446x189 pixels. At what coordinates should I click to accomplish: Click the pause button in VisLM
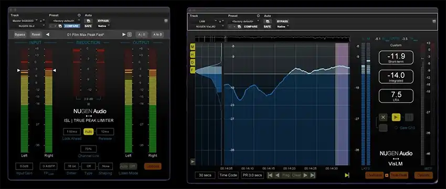pos(409,117)
